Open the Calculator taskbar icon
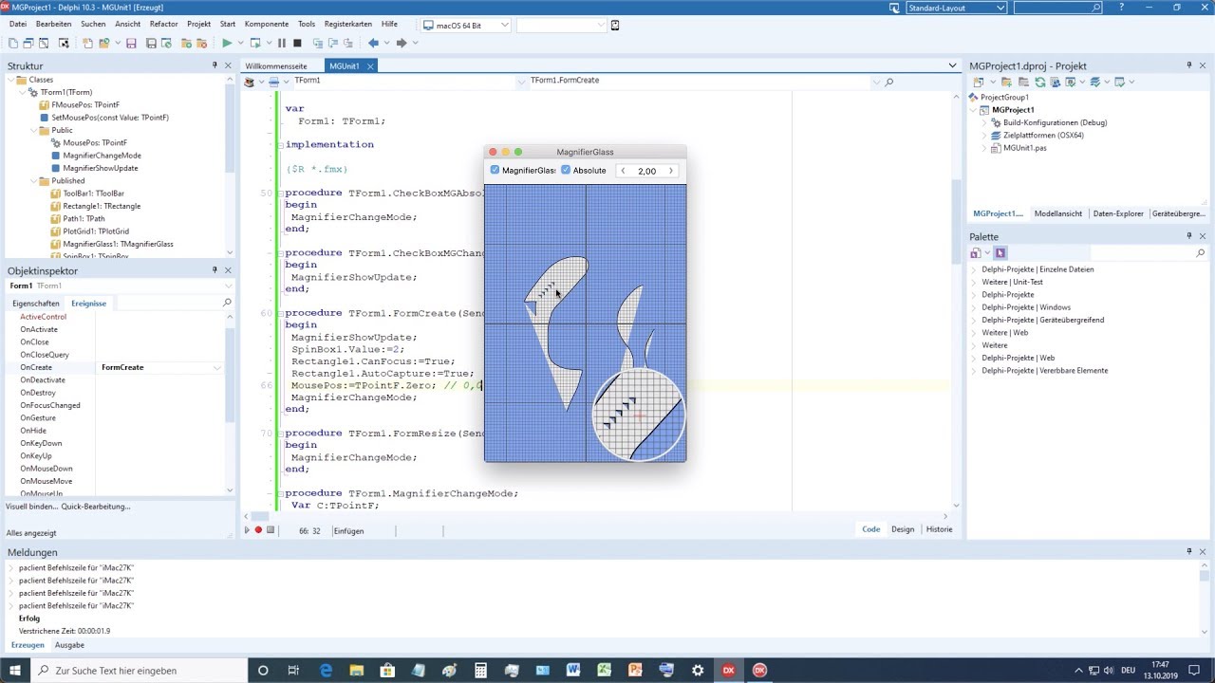The image size is (1215, 683). point(481,671)
